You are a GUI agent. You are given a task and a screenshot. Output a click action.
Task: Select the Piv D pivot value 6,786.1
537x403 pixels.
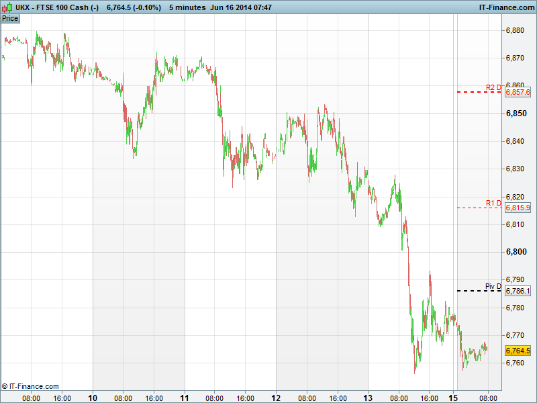point(518,291)
